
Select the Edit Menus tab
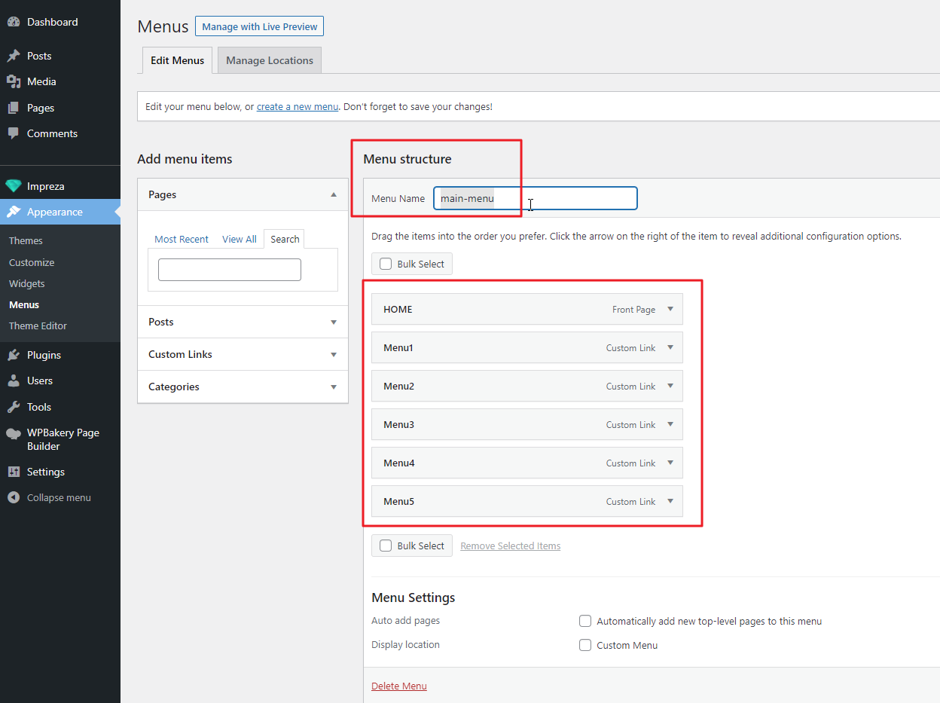(177, 60)
